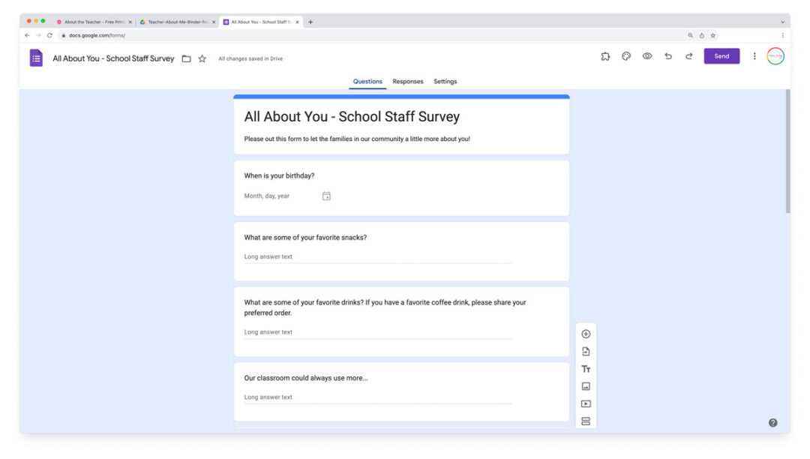The width and height of the screenshot is (810, 459).
Task: Preview the form with eye icon
Action: 647,56
